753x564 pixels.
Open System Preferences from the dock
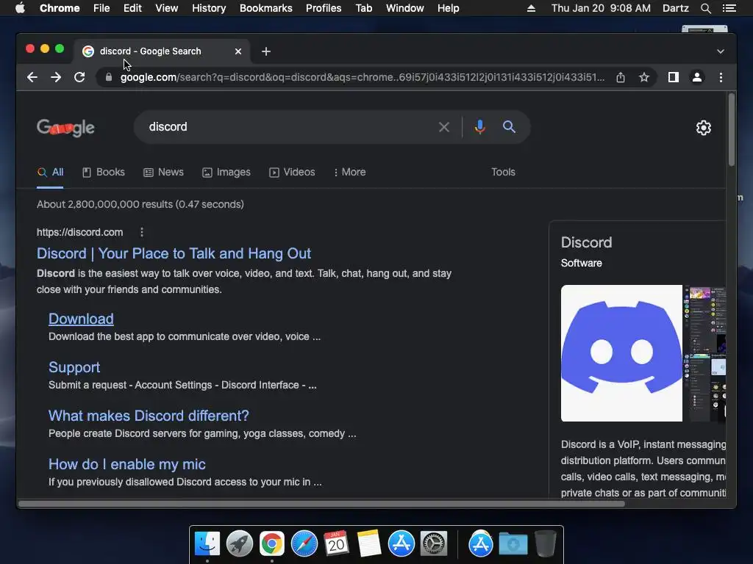434,544
